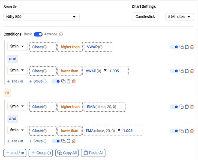The height and width of the screenshot is (160, 198).
Task: Change 5min timeframe on EMA*1.005 row
Action: 18,130
